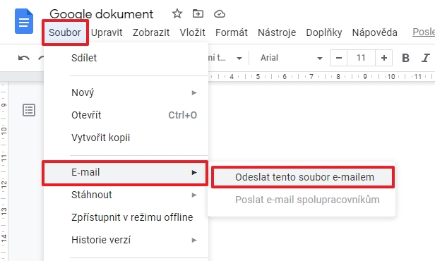
Task: Increase font size with plus button
Action: tap(384, 58)
